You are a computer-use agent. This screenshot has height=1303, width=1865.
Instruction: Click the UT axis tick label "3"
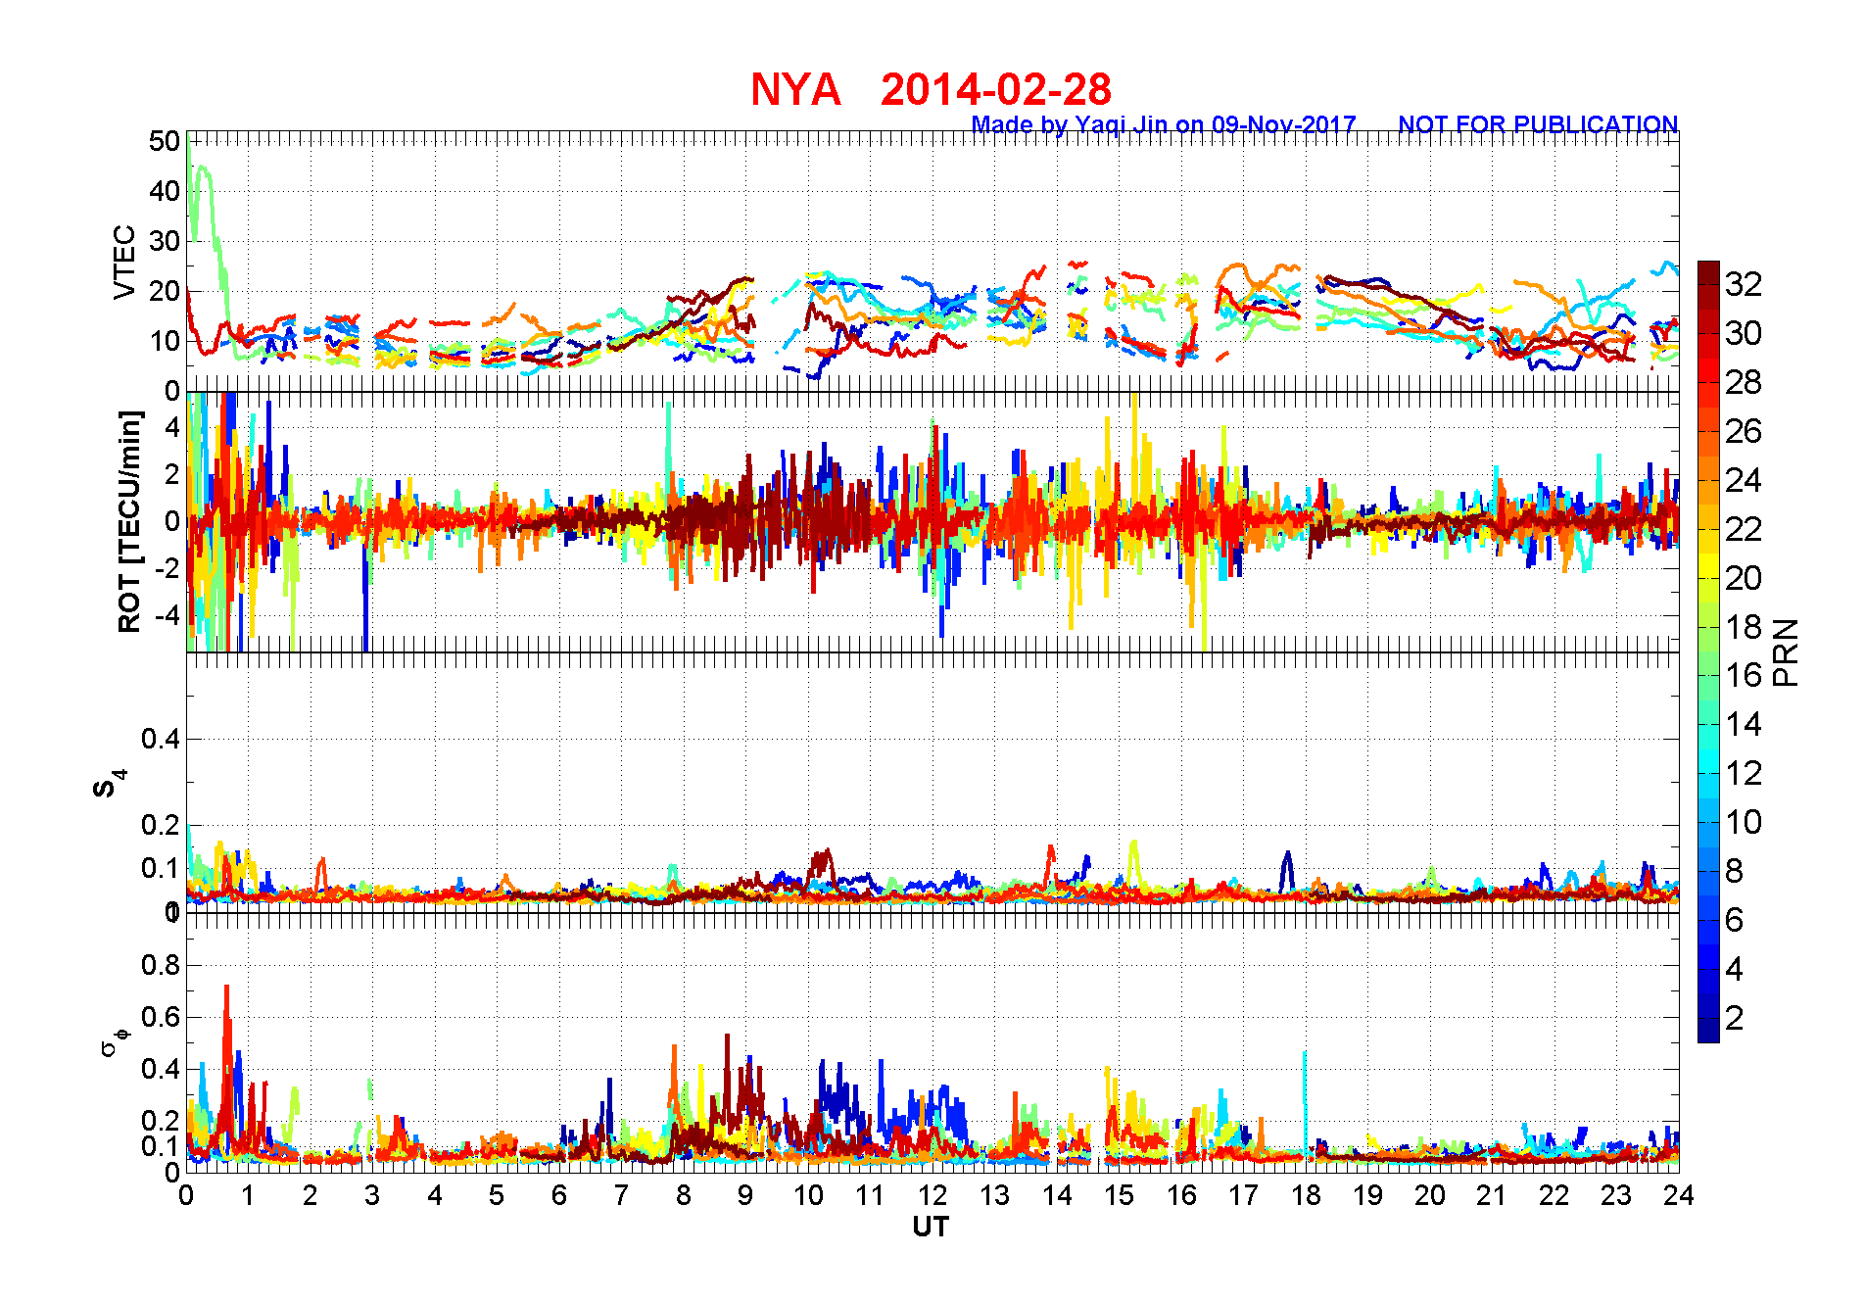372,1195
